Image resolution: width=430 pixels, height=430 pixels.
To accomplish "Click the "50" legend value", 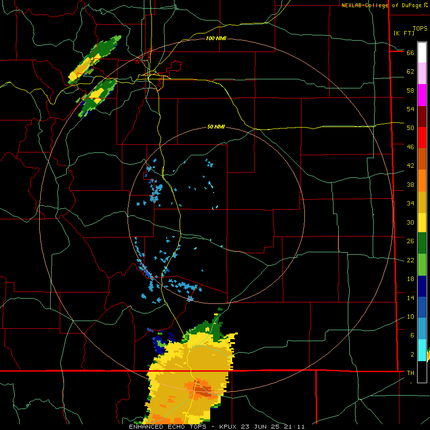I will click(x=410, y=128).
